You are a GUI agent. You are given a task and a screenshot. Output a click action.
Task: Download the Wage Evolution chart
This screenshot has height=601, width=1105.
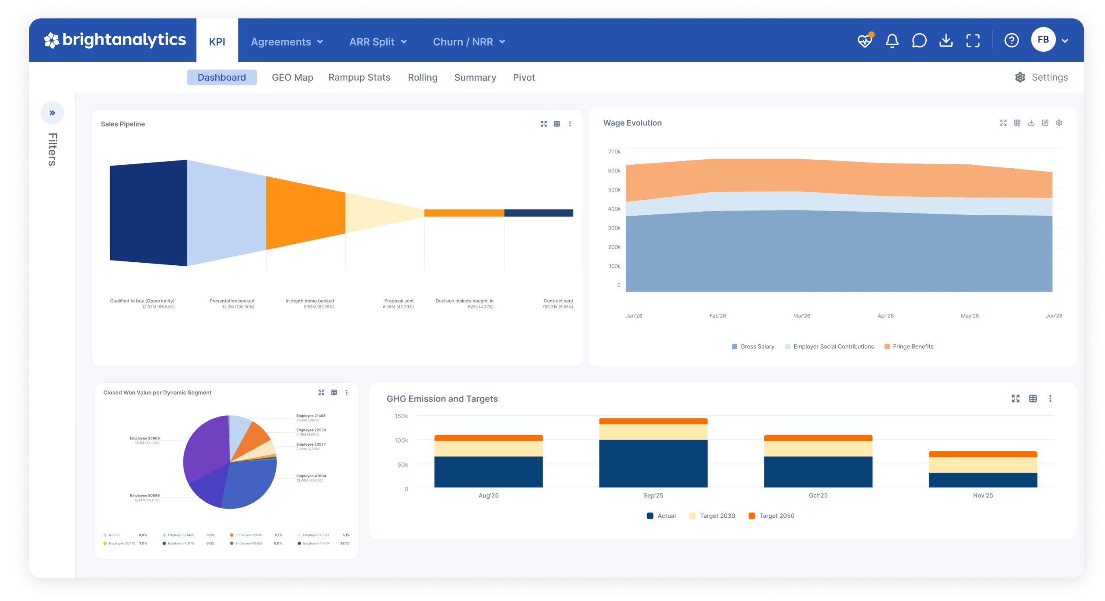1030,123
